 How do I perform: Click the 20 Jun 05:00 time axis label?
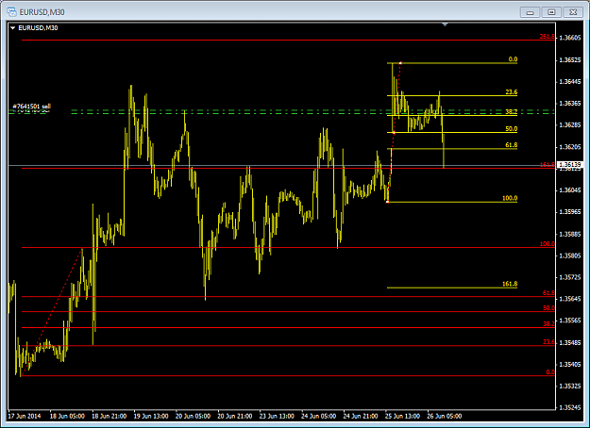[x=193, y=416]
